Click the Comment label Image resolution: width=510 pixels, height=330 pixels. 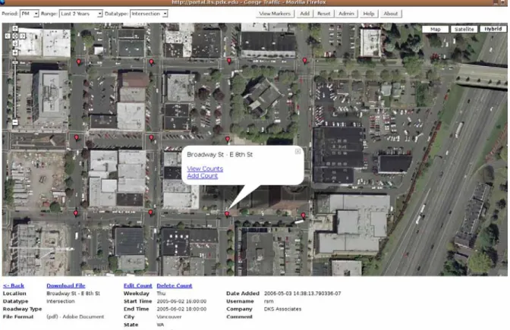pyautogui.click(x=239, y=316)
